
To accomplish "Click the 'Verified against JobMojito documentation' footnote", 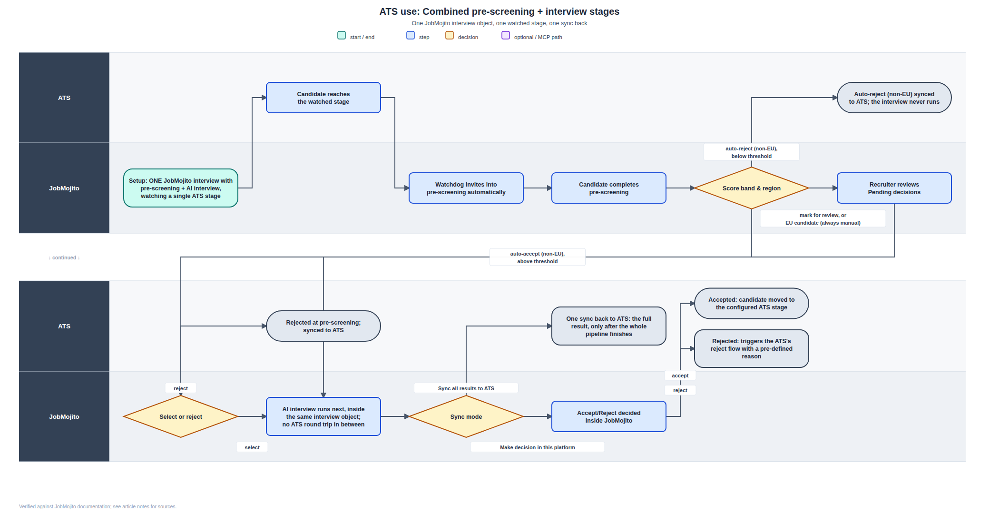I will [x=98, y=506].
